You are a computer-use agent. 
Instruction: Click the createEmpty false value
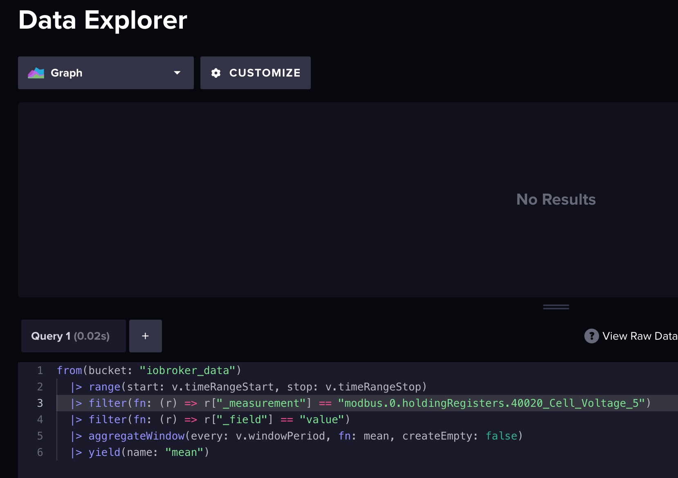click(x=501, y=436)
